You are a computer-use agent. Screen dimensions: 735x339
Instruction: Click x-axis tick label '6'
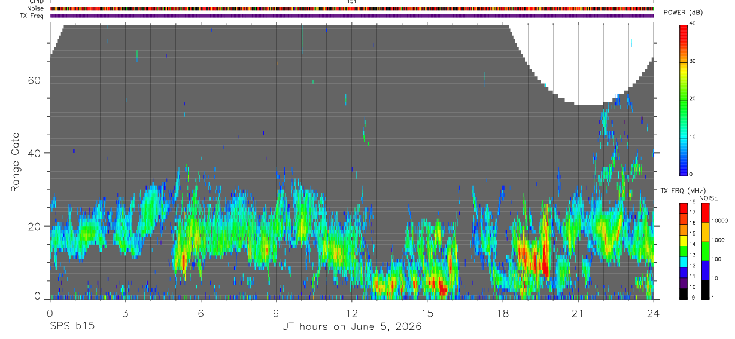pyautogui.click(x=201, y=313)
